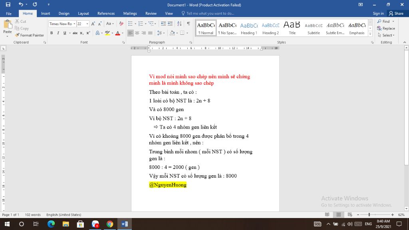Clear all formatting

tap(121, 24)
